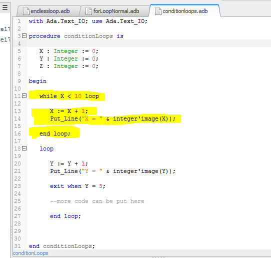Click 'Z : Integer := 0;' declaration
The width and height of the screenshot is (271, 258).
click(x=69, y=66)
